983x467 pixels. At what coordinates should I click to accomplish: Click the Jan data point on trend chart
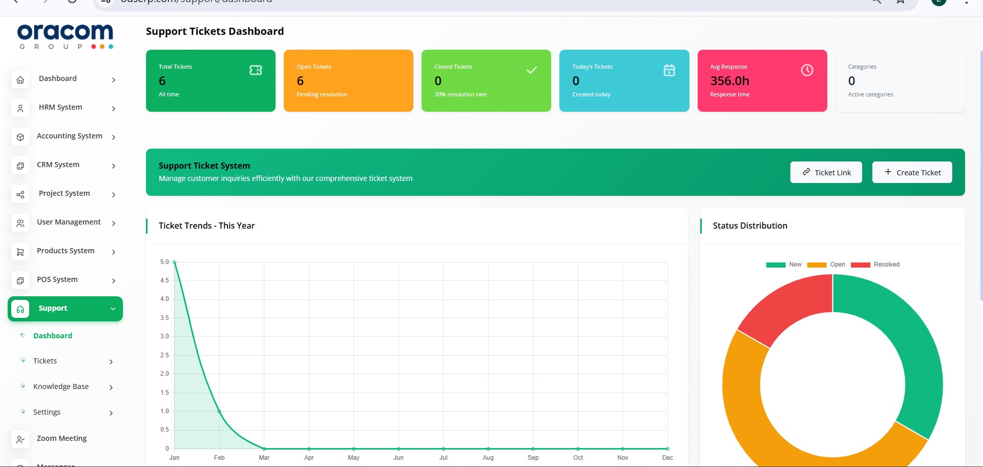tap(175, 262)
